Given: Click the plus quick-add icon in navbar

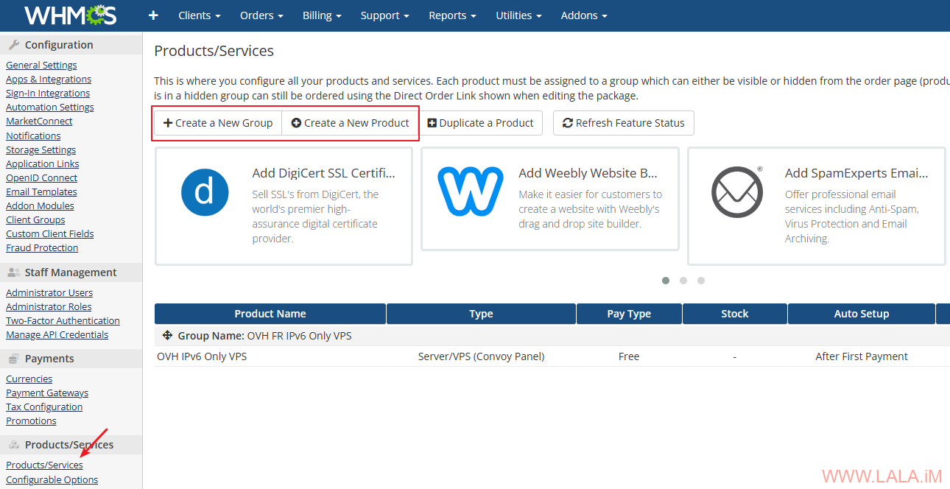Looking at the screenshot, I should click(153, 15).
